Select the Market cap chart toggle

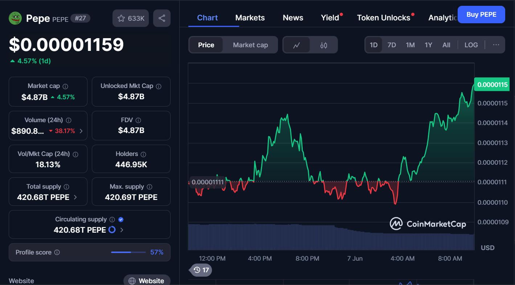click(250, 45)
